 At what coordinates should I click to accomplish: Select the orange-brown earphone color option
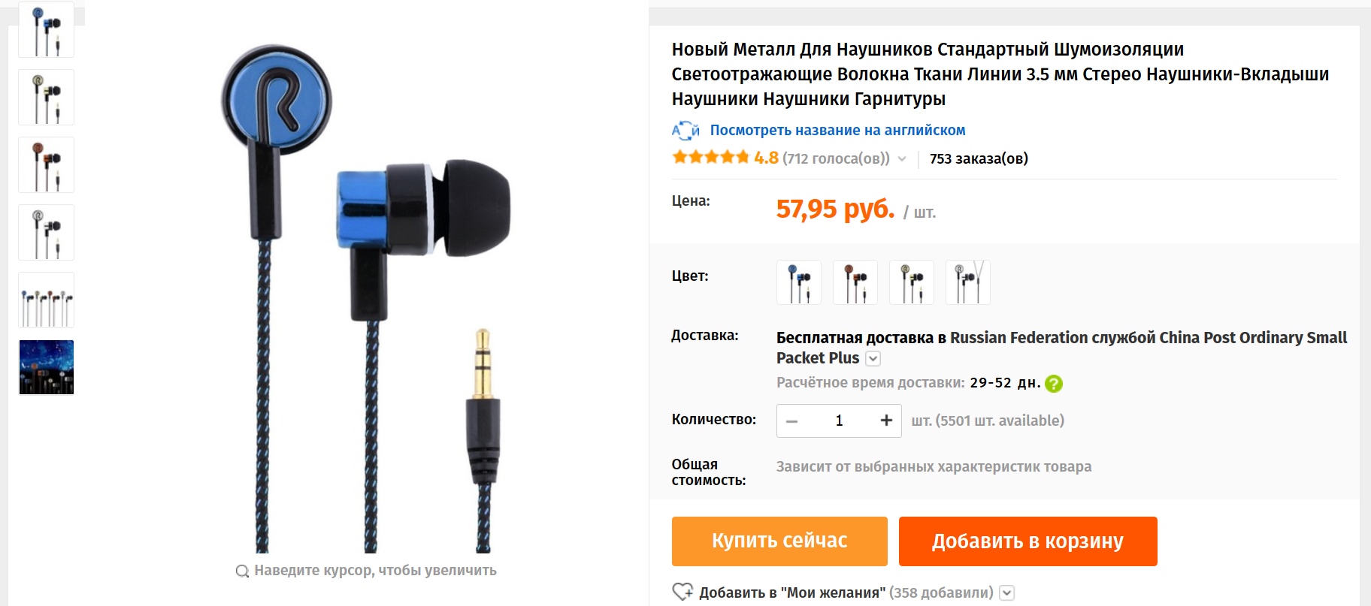point(855,282)
